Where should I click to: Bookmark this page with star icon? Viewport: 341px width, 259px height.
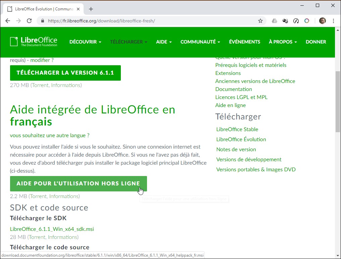coord(260,21)
